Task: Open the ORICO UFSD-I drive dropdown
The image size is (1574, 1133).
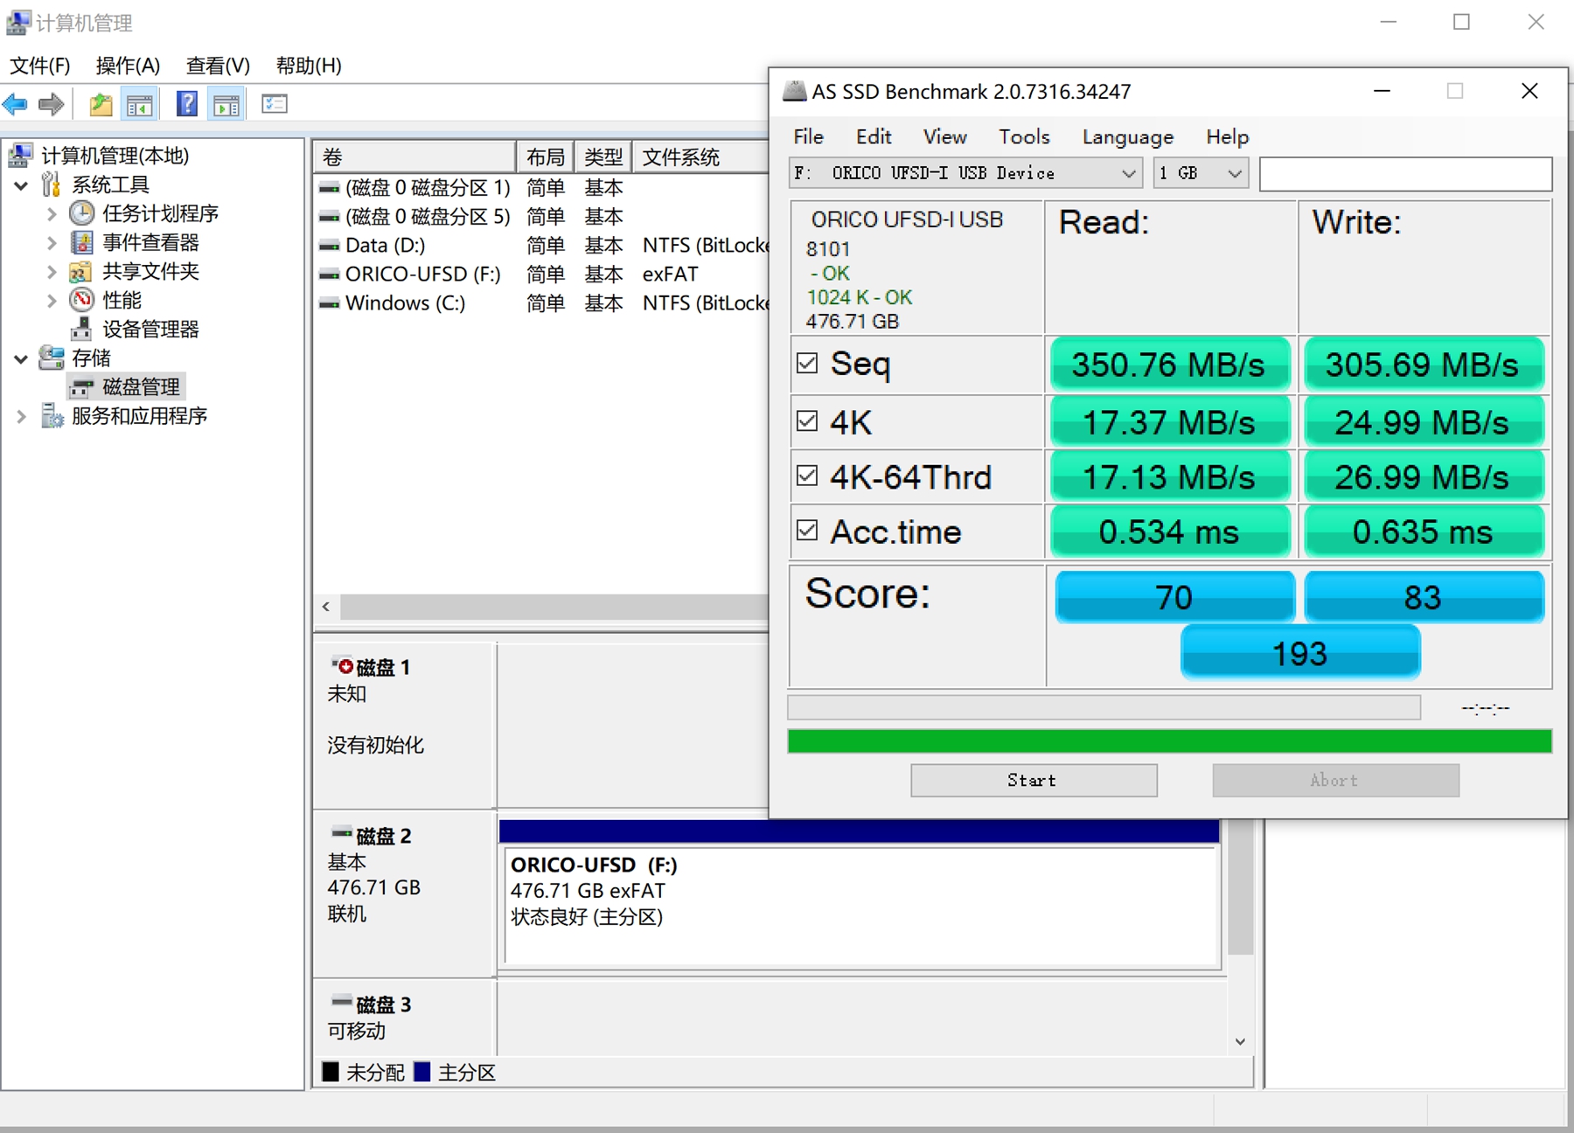Action: point(965,173)
